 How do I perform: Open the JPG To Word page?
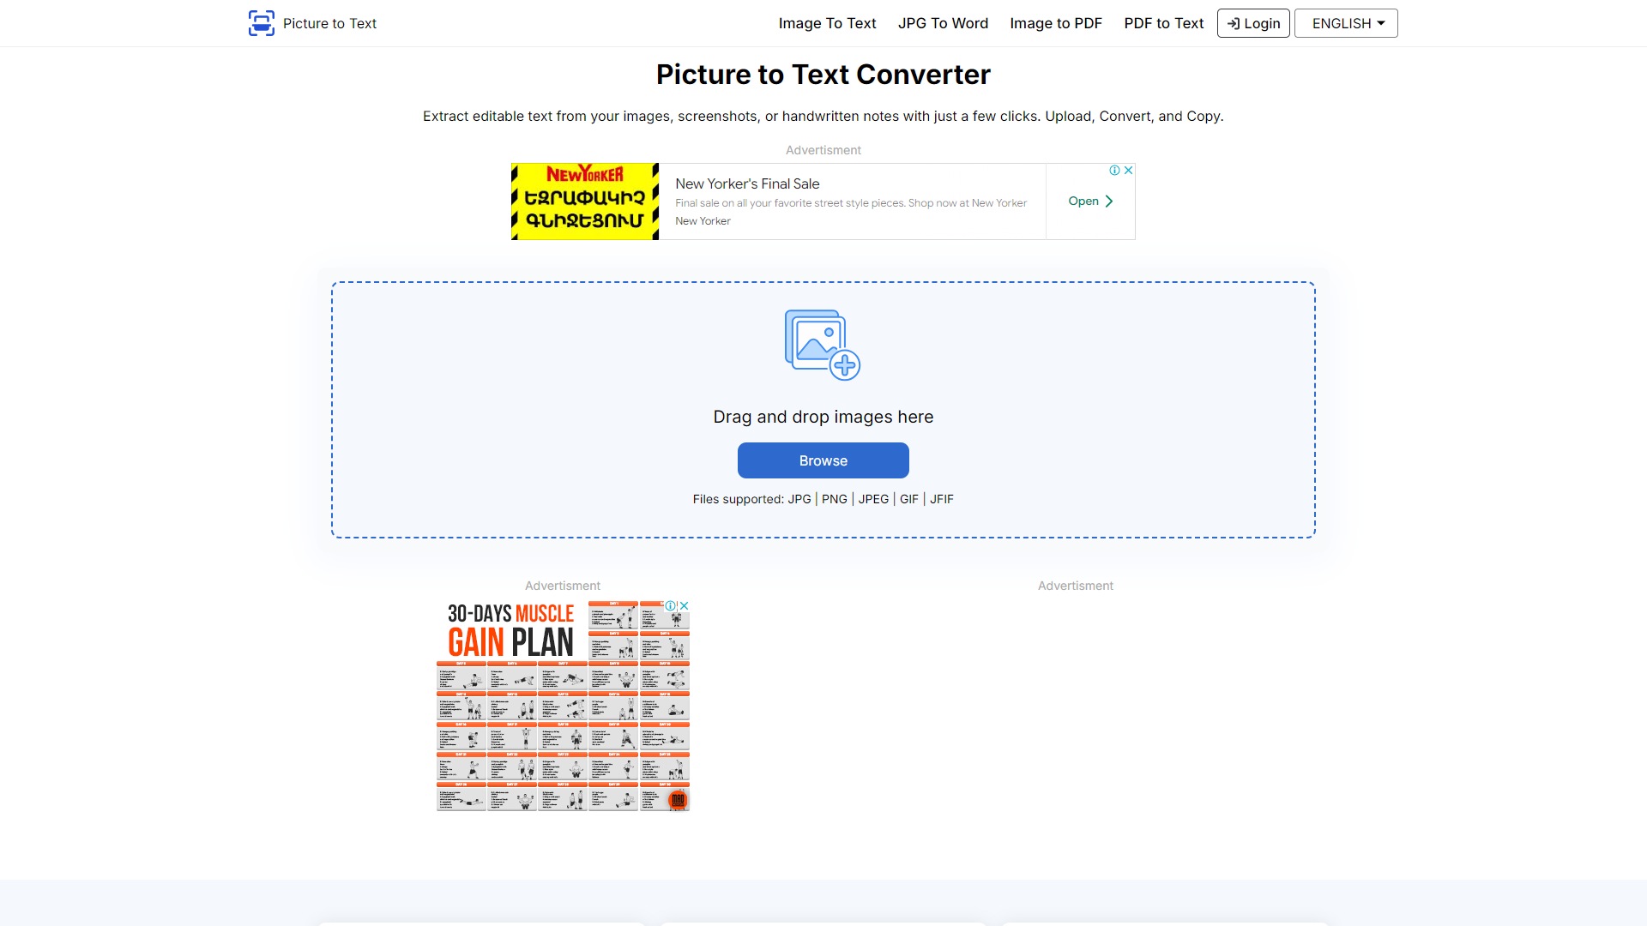click(943, 23)
